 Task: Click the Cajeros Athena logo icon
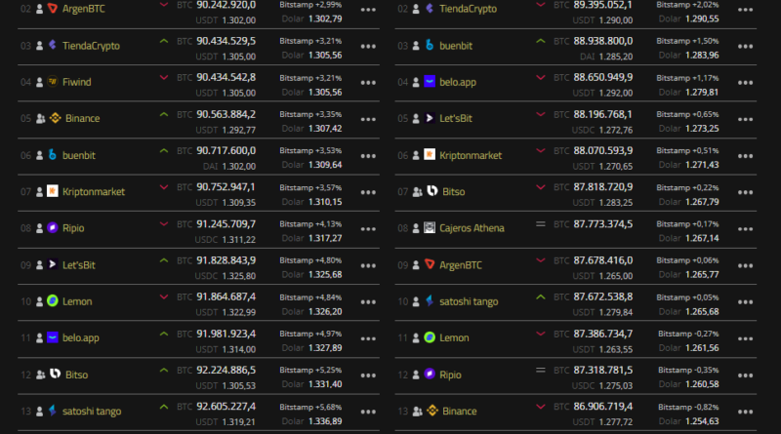(430, 228)
